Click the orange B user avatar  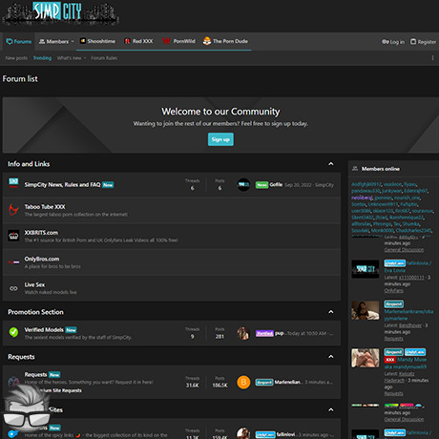point(243,382)
